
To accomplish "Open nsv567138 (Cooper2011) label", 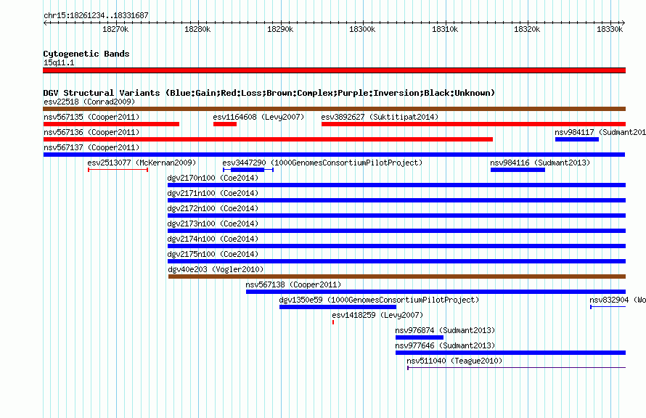I will pyautogui.click(x=293, y=284).
